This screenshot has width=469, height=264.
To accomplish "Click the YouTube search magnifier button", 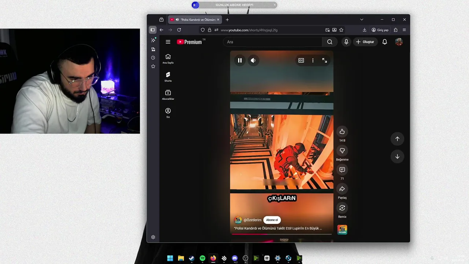I will [330, 42].
